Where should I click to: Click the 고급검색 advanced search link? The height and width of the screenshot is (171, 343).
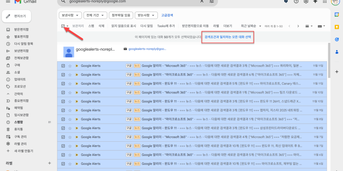tap(167, 15)
